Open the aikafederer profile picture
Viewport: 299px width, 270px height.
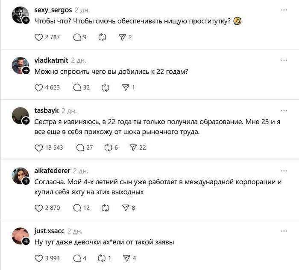click(20, 175)
